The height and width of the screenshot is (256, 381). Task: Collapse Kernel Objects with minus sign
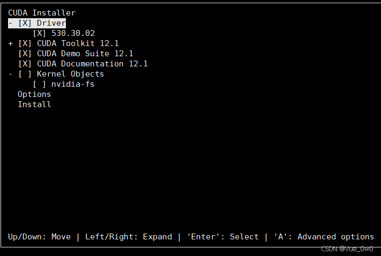tap(11, 74)
